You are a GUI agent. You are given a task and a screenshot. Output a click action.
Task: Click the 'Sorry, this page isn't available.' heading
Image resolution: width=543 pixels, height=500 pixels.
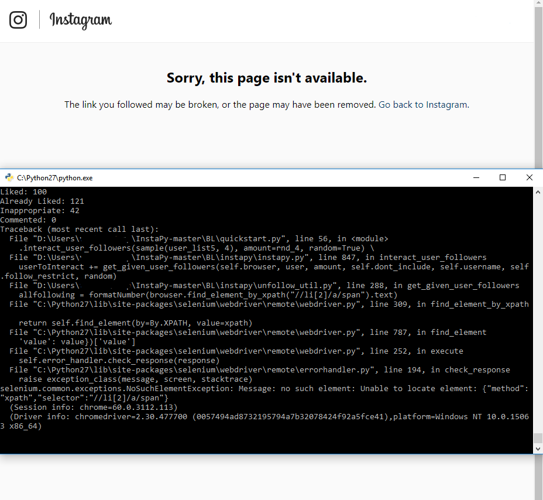267,78
